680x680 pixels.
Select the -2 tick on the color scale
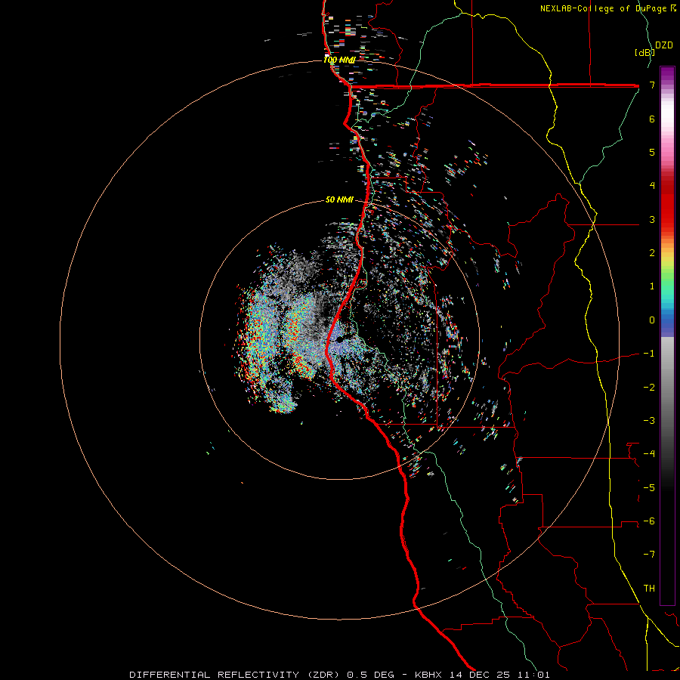(649, 388)
